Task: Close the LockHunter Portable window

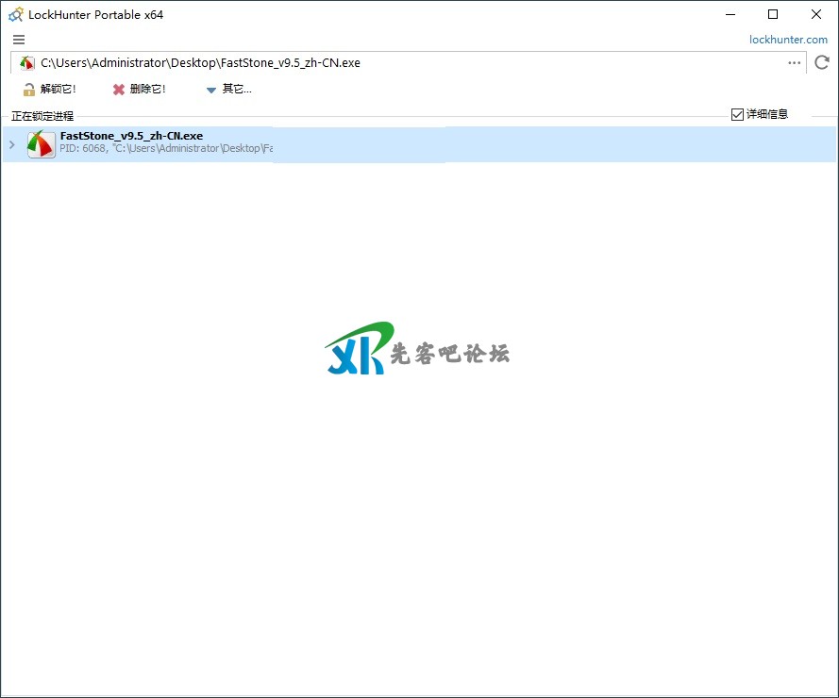Action: tap(815, 14)
